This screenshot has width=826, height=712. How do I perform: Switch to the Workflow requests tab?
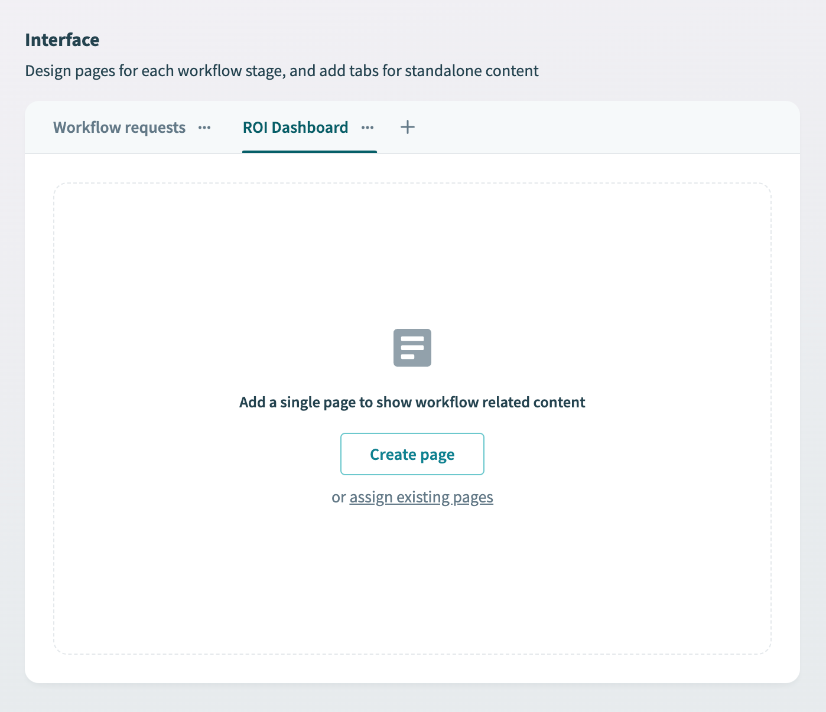(119, 128)
